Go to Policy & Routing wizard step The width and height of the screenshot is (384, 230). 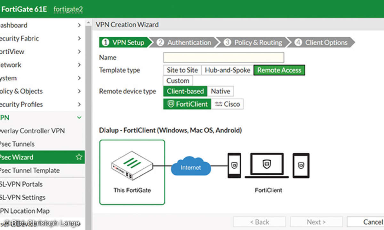coord(254,42)
